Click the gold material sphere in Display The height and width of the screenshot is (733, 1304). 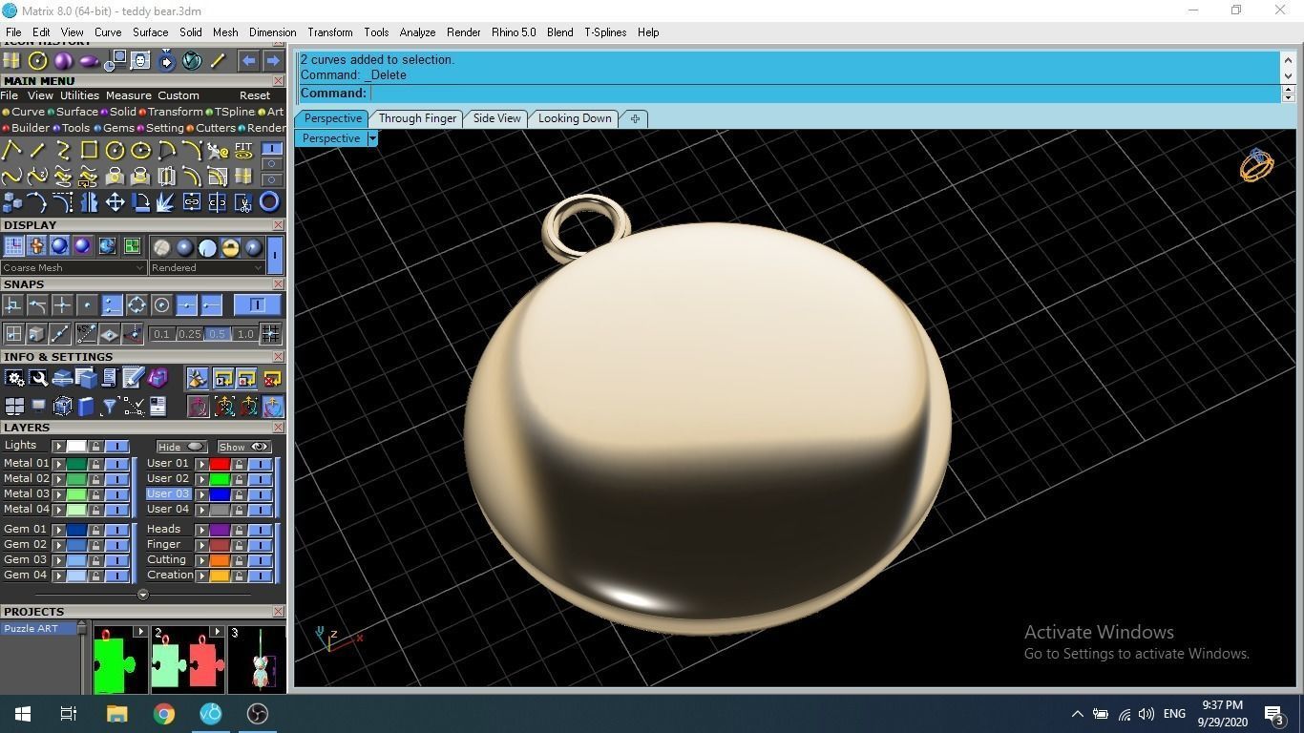[230, 247]
